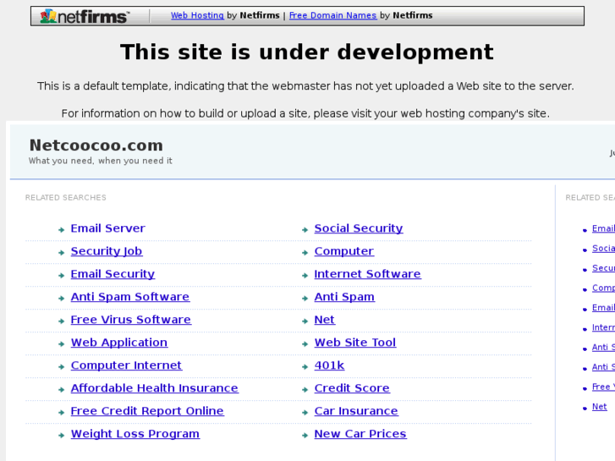Click the arrow icon beside Computer Internet
Image resolution: width=615 pixels, height=461 pixels.
pos(61,367)
